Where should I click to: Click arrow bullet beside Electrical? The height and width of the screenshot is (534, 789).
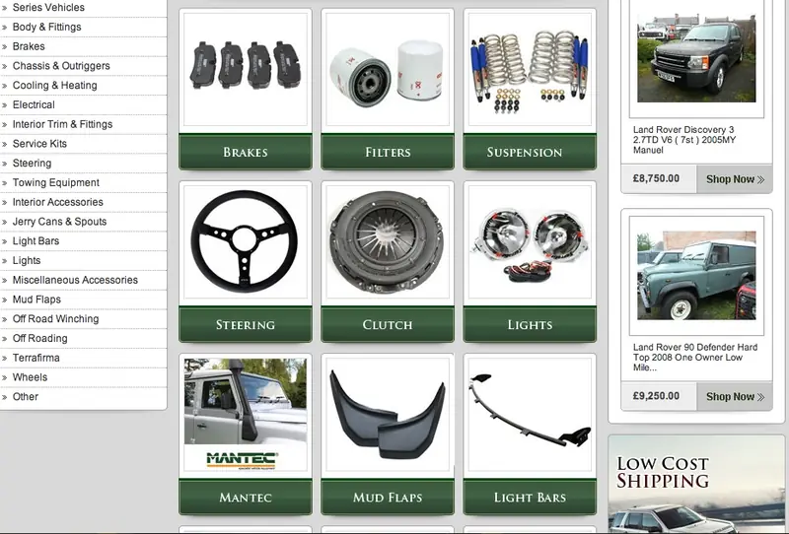(5, 105)
